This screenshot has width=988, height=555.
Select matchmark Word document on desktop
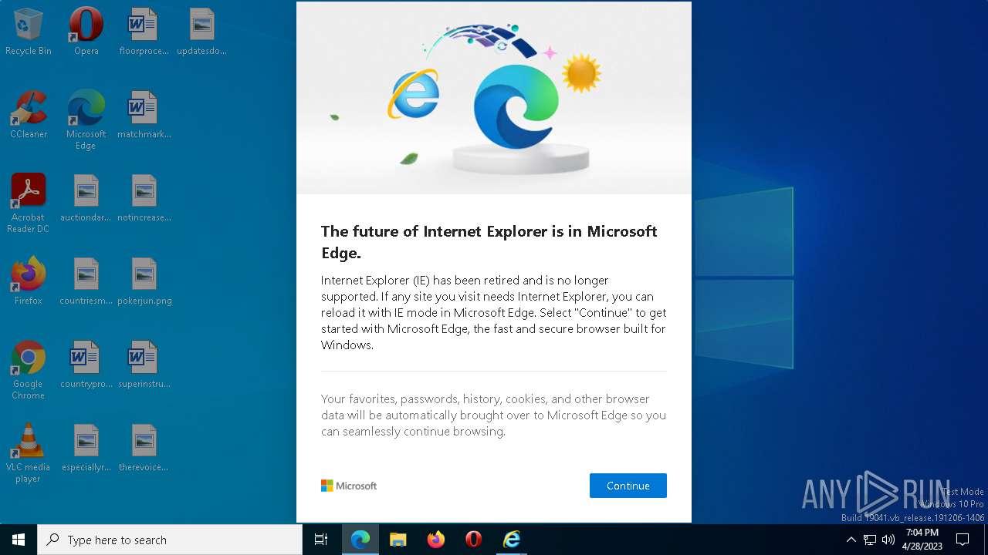click(144, 115)
